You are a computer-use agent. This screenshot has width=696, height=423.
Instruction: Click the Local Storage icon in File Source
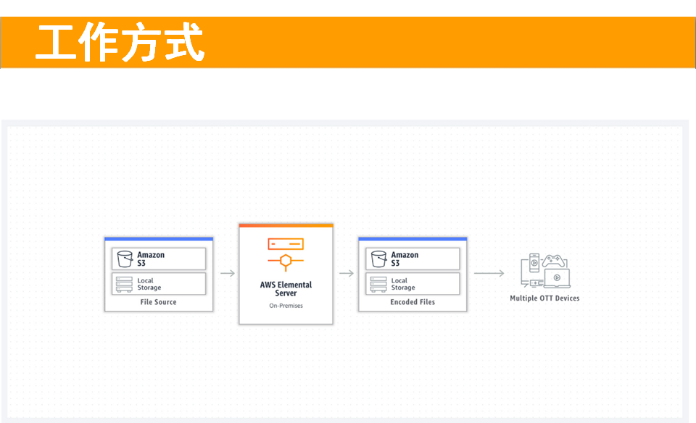pyautogui.click(x=124, y=284)
